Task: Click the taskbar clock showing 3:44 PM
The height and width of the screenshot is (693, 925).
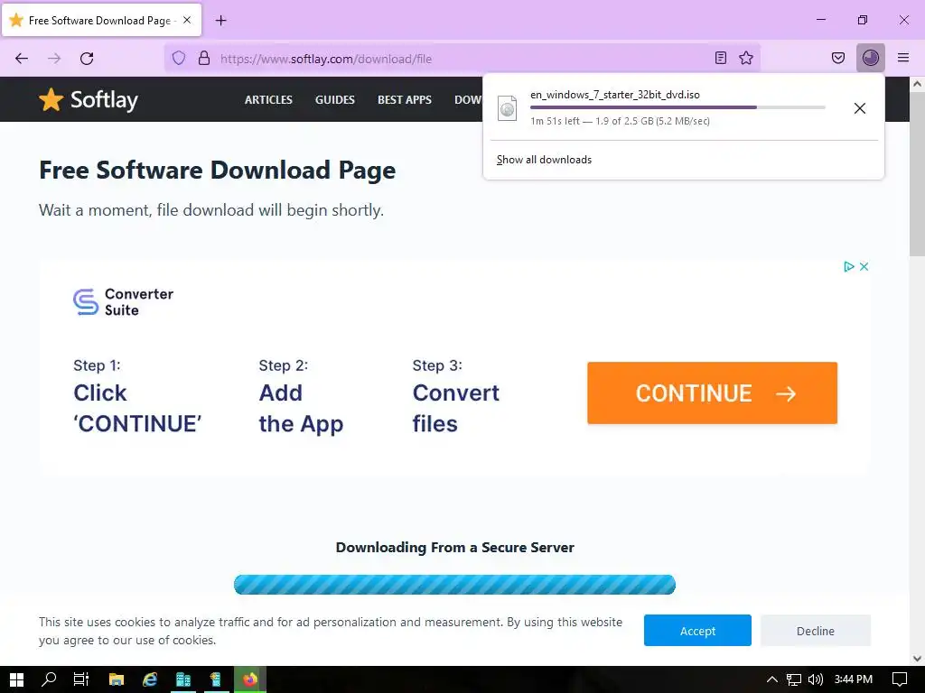Action: click(x=853, y=679)
